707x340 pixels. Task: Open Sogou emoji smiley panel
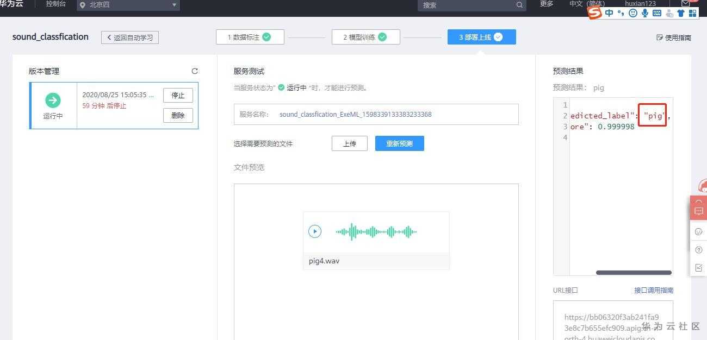(x=632, y=13)
